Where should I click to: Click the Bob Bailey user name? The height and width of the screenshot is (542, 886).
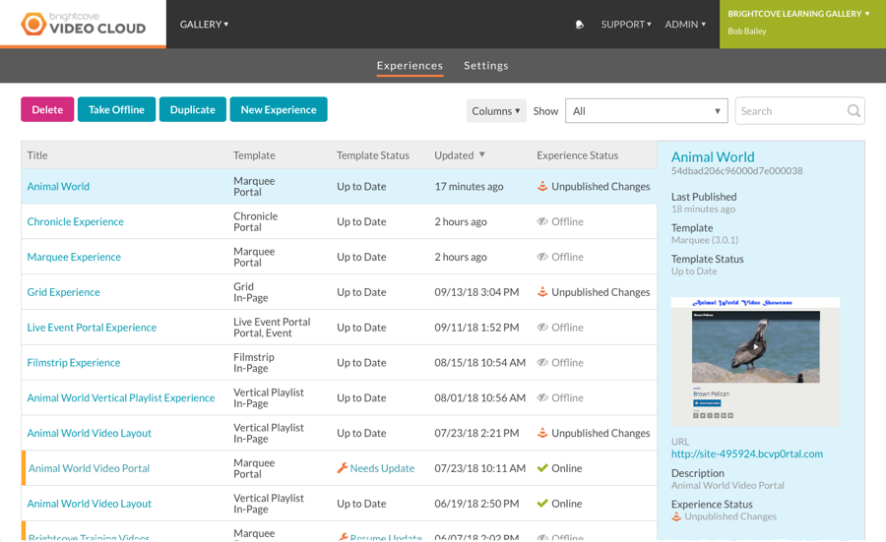coord(747,31)
